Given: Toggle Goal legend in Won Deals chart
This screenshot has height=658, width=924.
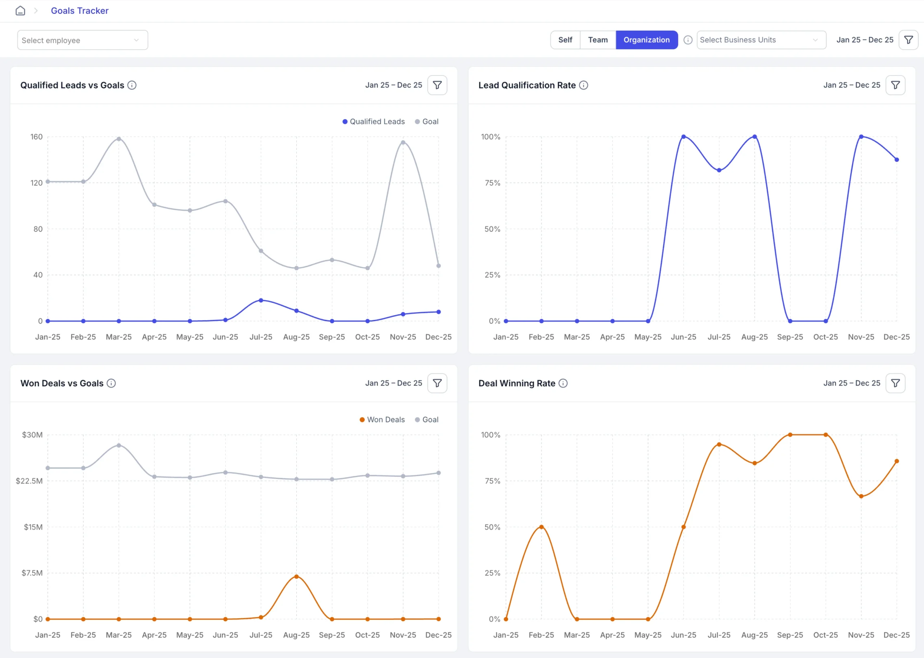Looking at the screenshot, I should (x=426, y=420).
